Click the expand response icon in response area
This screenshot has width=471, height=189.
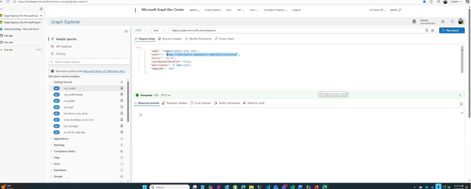click(461, 103)
